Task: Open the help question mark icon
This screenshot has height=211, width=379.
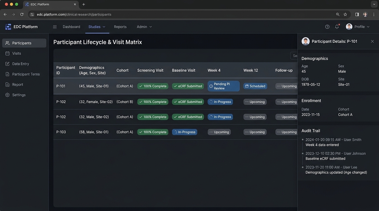Action: click(x=327, y=27)
